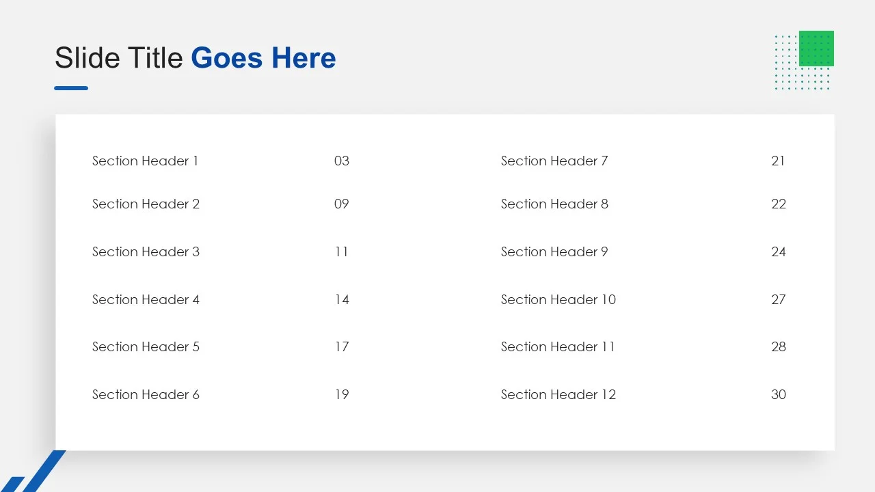Viewport: 875px width, 492px height.
Task: Select page number 19
Action: (342, 395)
